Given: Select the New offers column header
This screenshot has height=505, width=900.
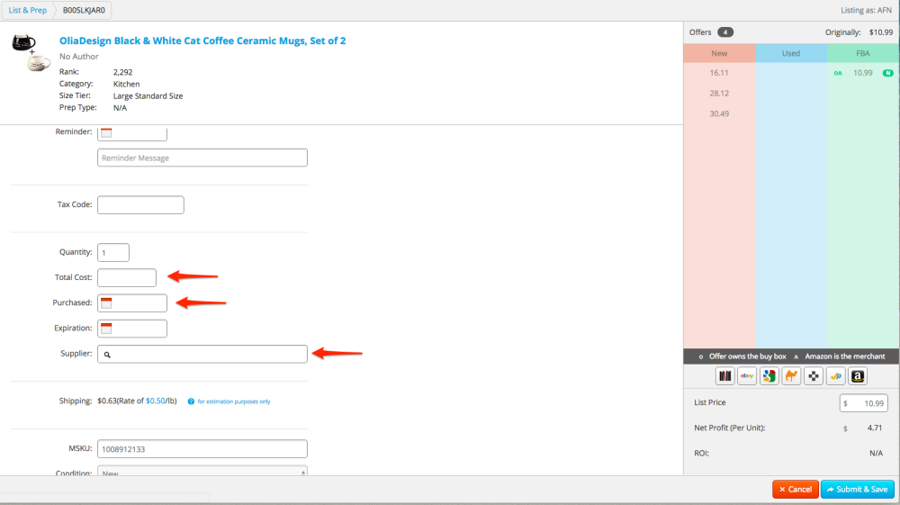Looking at the screenshot, I should 719,53.
